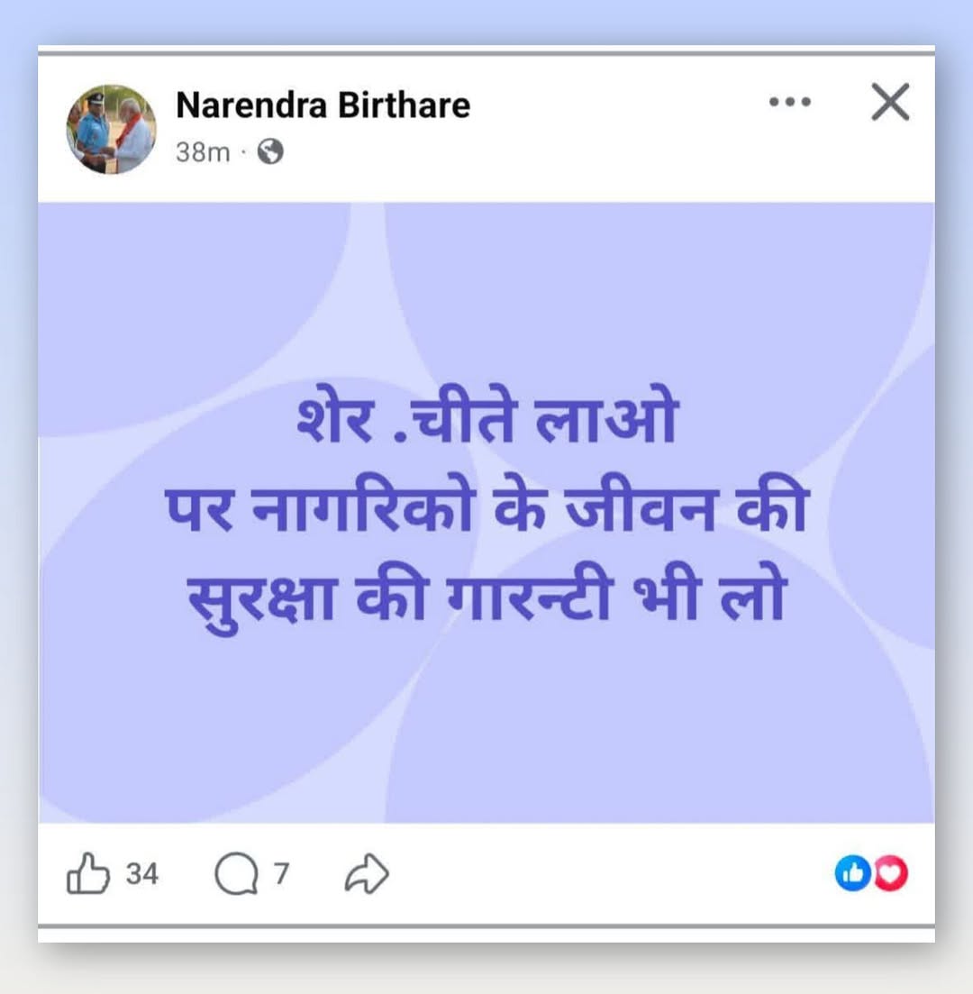View the 34 likes count
The width and height of the screenshot is (973, 994).
coord(142,873)
